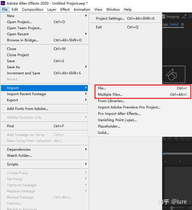Expand the Save As submenu
This screenshot has width=192, height=210.
click(44, 67)
